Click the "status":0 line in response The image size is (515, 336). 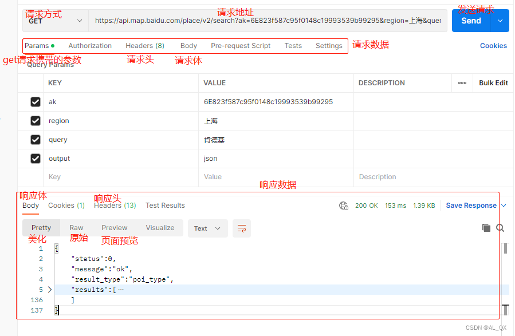point(93,259)
